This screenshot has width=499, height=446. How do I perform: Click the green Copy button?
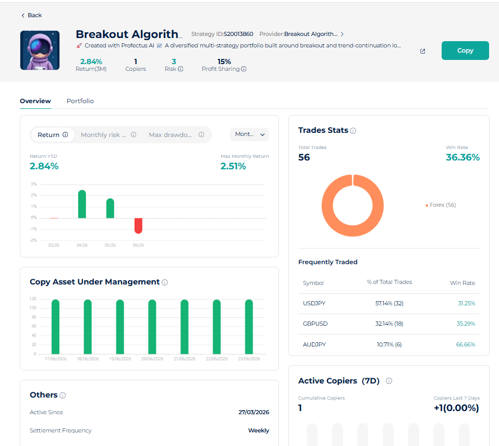coord(465,51)
